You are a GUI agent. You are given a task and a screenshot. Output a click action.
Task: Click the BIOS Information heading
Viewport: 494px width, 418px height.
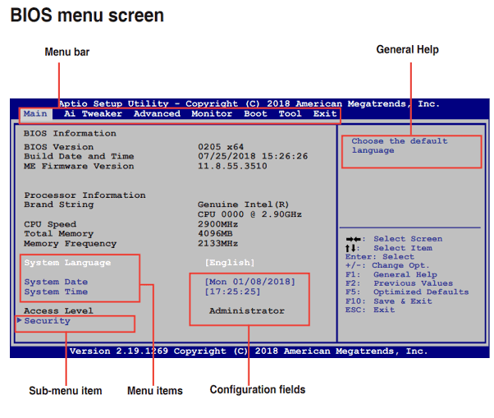(70, 133)
